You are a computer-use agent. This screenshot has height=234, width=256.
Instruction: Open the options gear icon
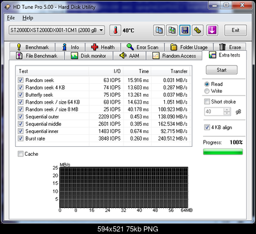197,30
